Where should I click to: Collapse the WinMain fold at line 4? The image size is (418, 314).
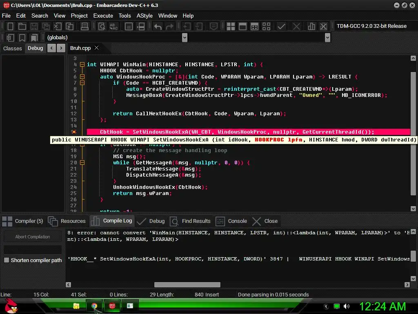pyautogui.click(x=82, y=64)
